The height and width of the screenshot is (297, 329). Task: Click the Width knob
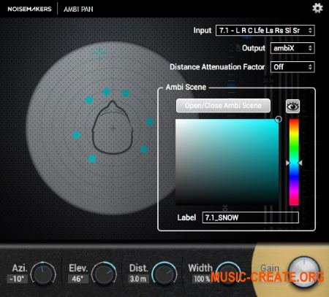228,272
